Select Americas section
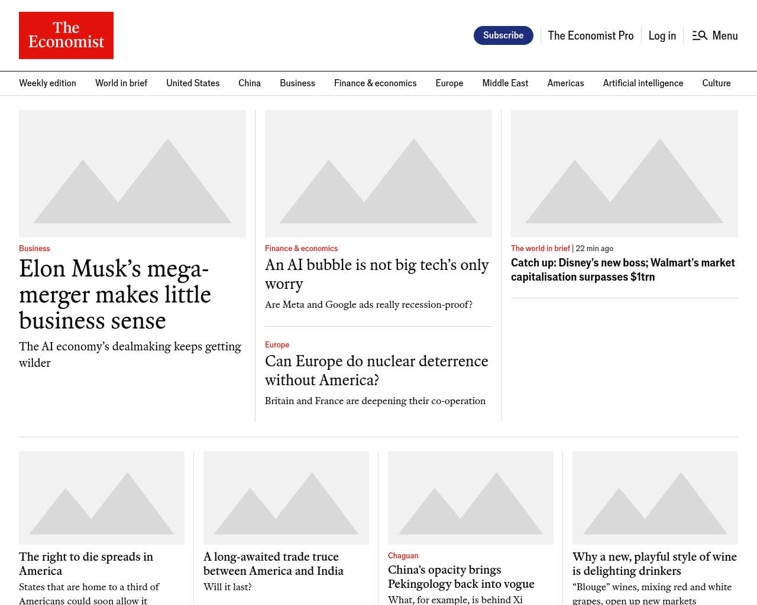The image size is (757, 605). coord(565,83)
